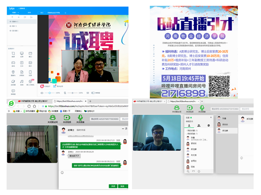Screen dimensions: 261x195
Task: Search contacts with magnifier icon in contact panel
Action: [188, 171]
